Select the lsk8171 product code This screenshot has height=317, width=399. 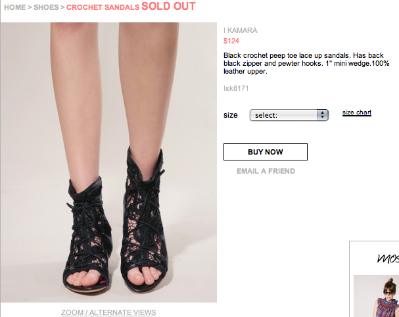pos(236,87)
